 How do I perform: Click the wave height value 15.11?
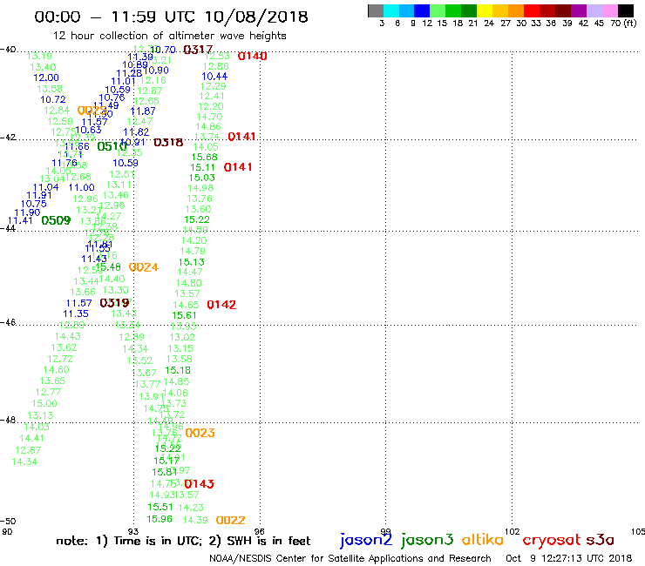pyautogui.click(x=203, y=167)
